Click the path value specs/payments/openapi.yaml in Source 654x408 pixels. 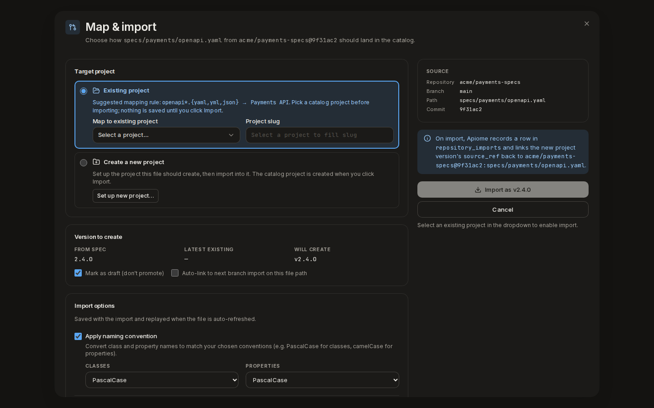coord(503,100)
